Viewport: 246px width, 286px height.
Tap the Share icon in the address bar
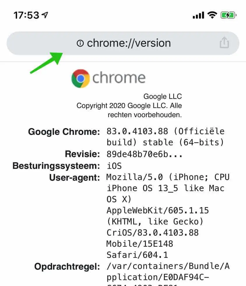[224, 42]
